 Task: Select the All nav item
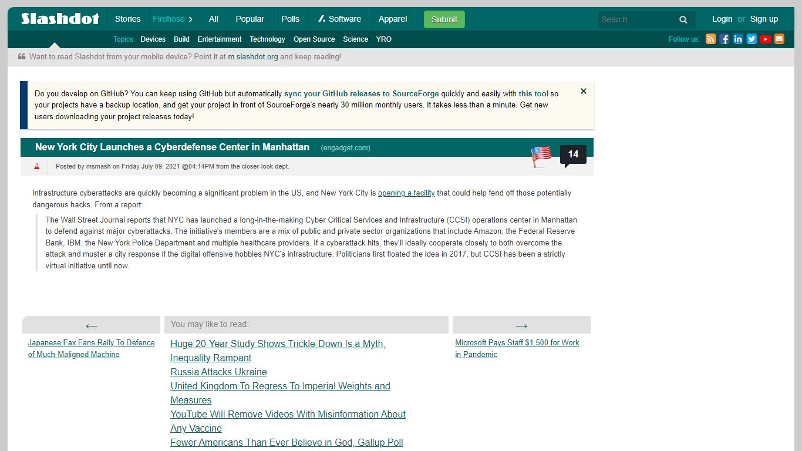[x=214, y=19]
